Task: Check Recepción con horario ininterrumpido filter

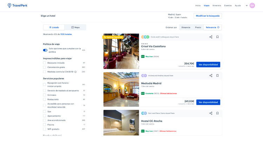Action: pyautogui.click(x=45, y=85)
